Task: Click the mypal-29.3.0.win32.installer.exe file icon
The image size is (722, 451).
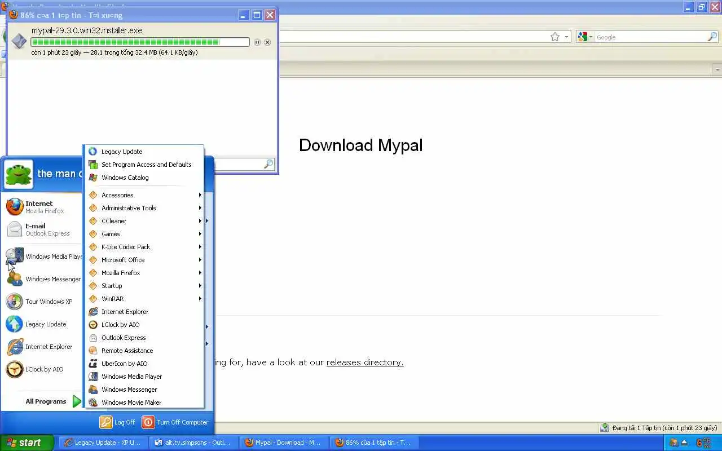Action: (x=19, y=41)
